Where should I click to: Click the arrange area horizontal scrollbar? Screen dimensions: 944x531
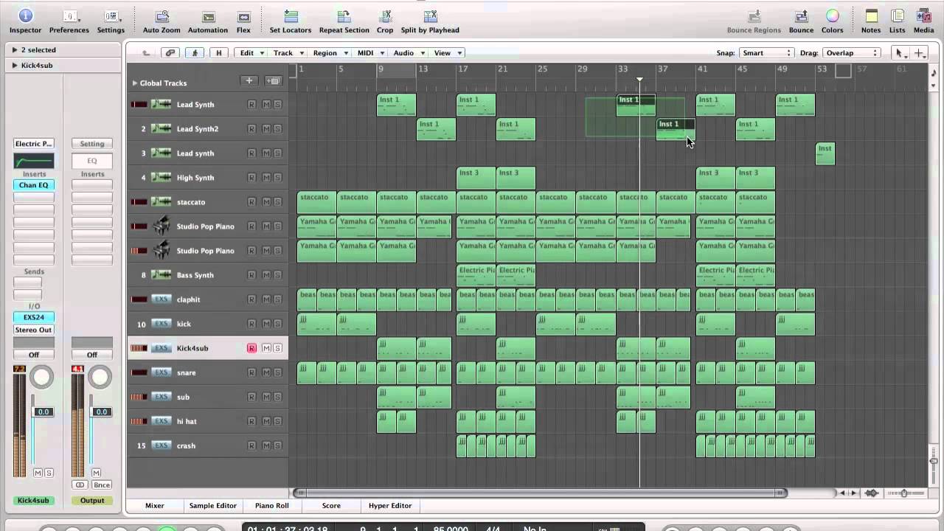[539, 493]
